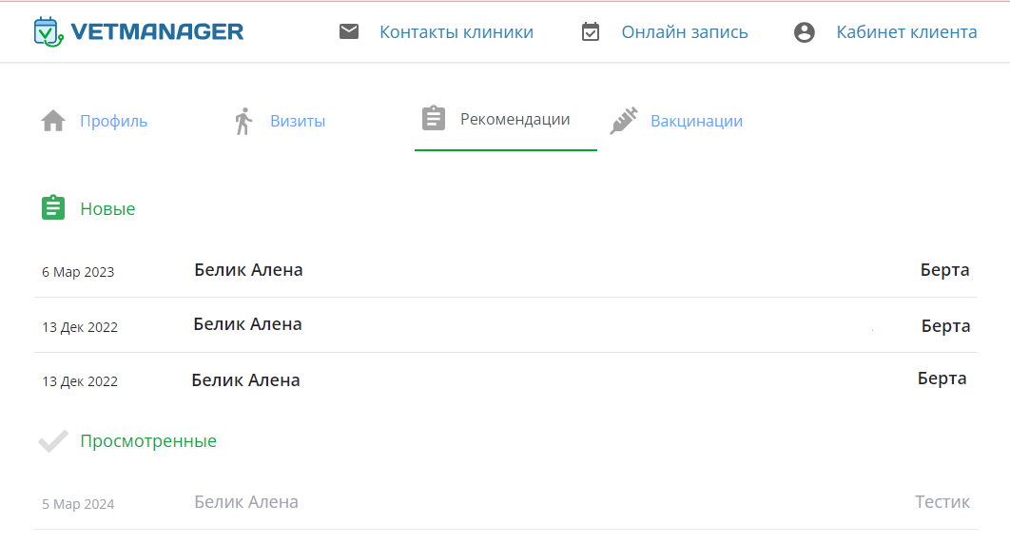Open Контакты клиники link
Screen dimensions: 1010x544
pos(456,32)
